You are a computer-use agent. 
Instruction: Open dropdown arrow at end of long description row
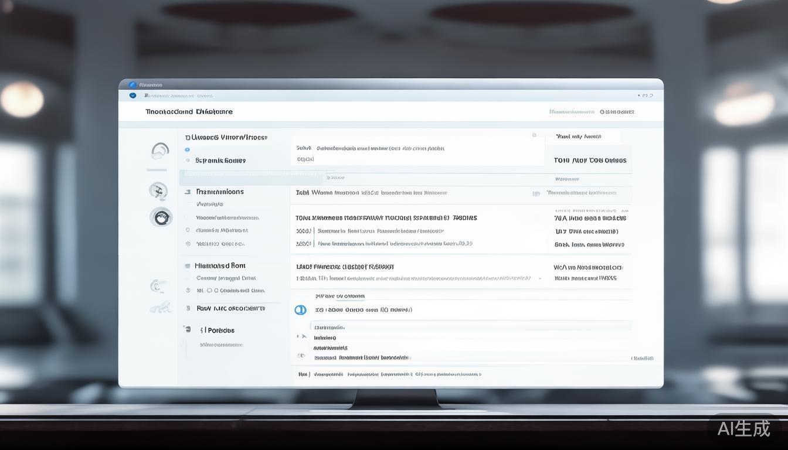(539, 279)
